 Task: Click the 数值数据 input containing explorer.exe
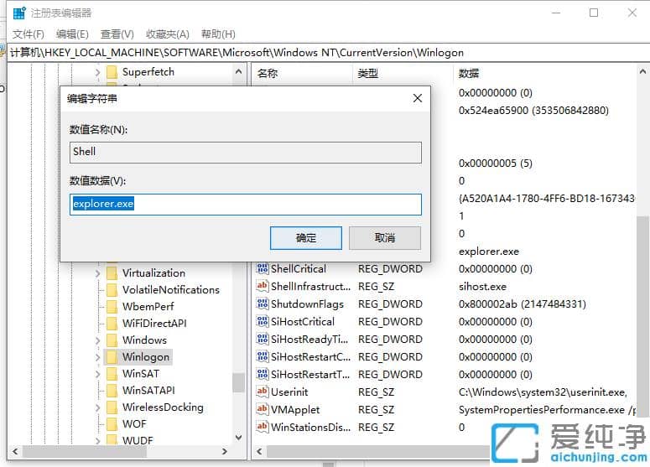[x=246, y=205]
